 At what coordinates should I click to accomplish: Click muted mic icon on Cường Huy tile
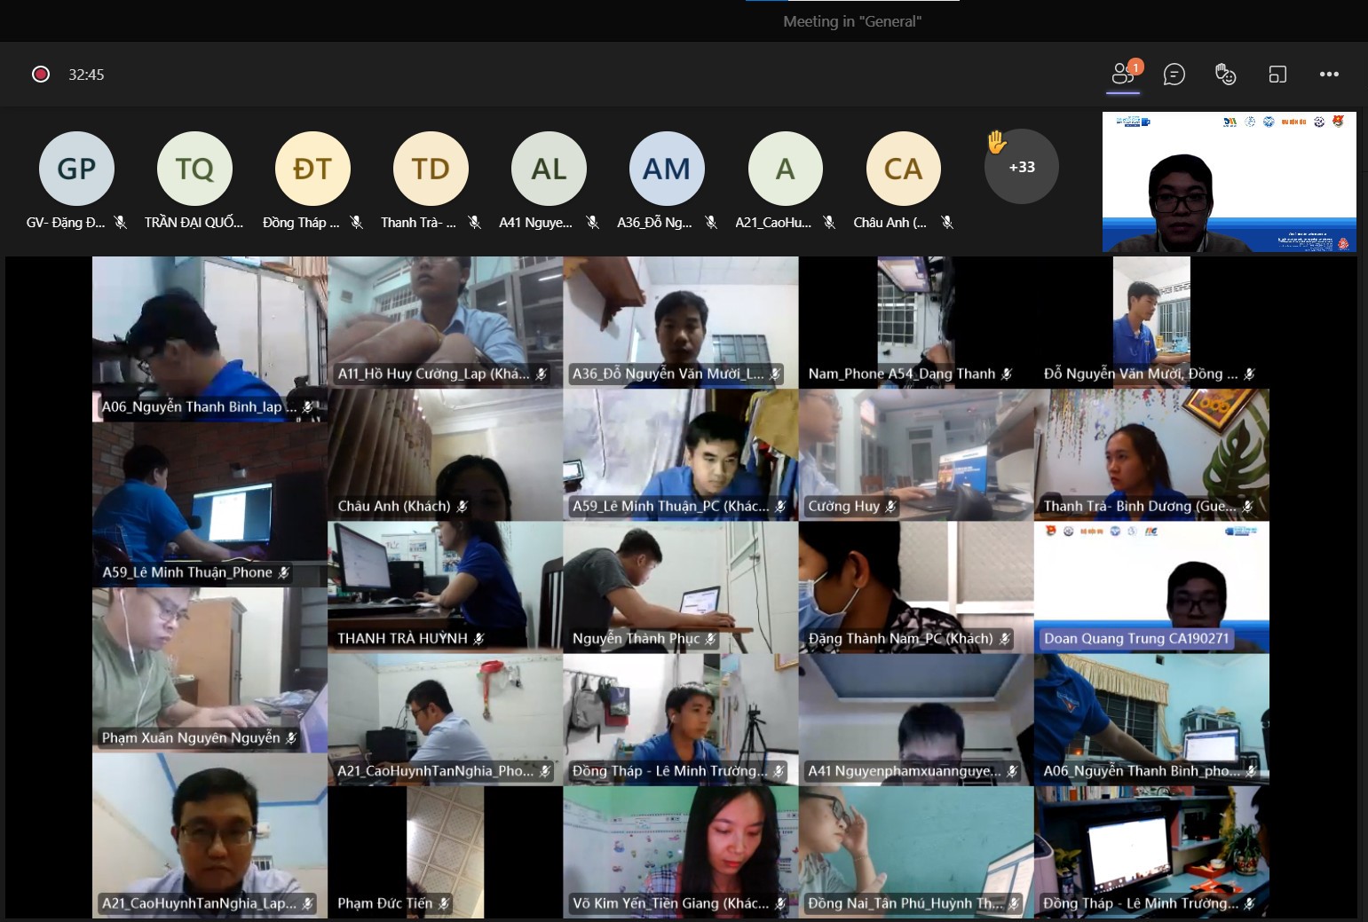pyautogui.click(x=890, y=507)
